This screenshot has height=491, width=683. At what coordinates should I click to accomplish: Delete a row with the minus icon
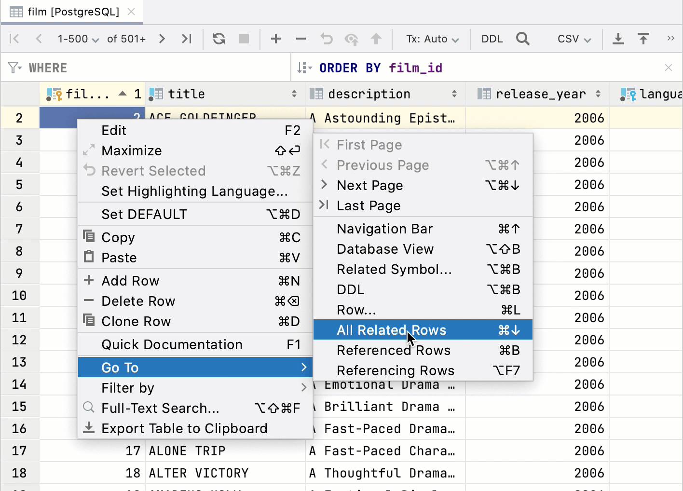[301, 39]
